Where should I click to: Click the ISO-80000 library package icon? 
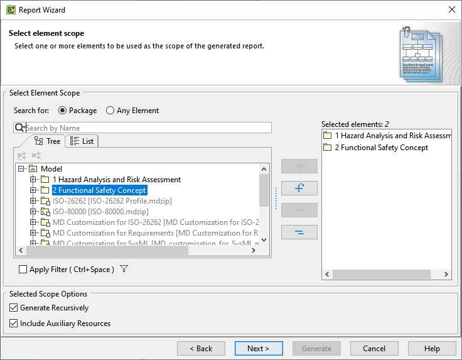pyautogui.click(x=45, y=212)
